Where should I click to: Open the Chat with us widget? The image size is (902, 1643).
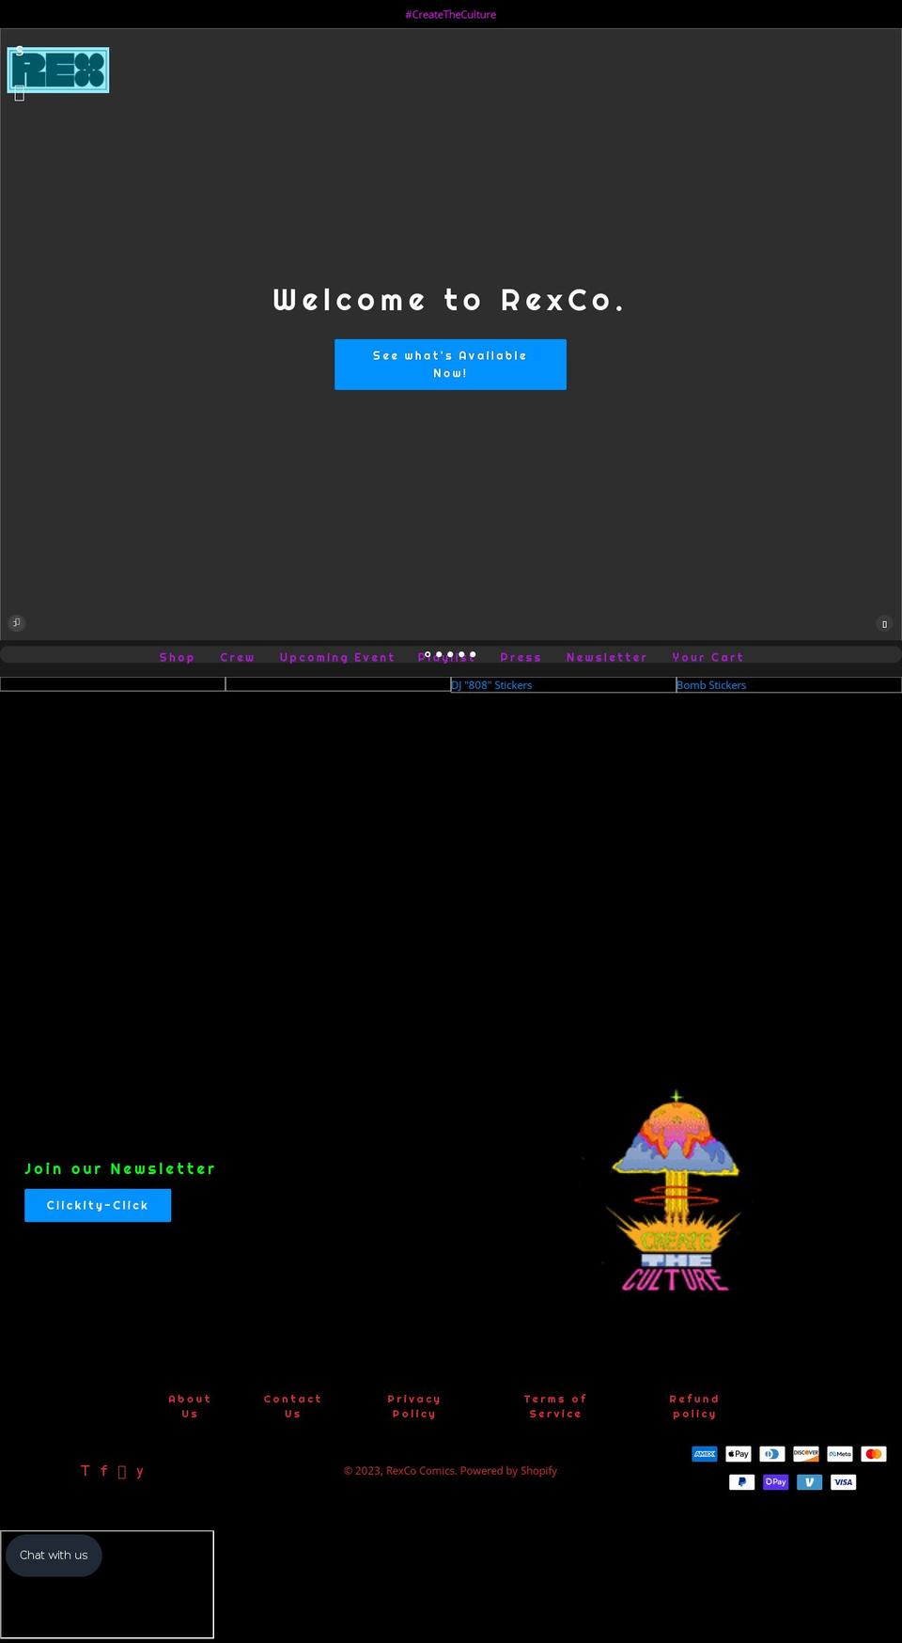[x=54, y=1555]
